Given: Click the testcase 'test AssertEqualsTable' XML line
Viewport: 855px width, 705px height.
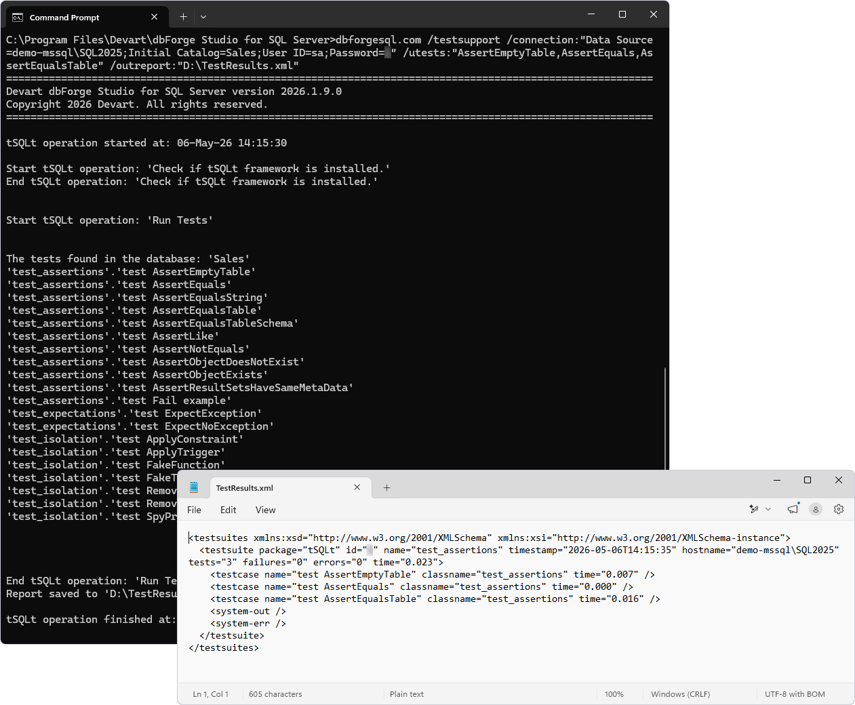Looking at the screenshot, I should point(435,599).
